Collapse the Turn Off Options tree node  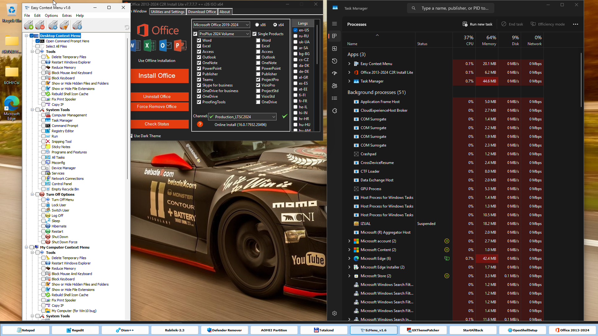(32, 194)
